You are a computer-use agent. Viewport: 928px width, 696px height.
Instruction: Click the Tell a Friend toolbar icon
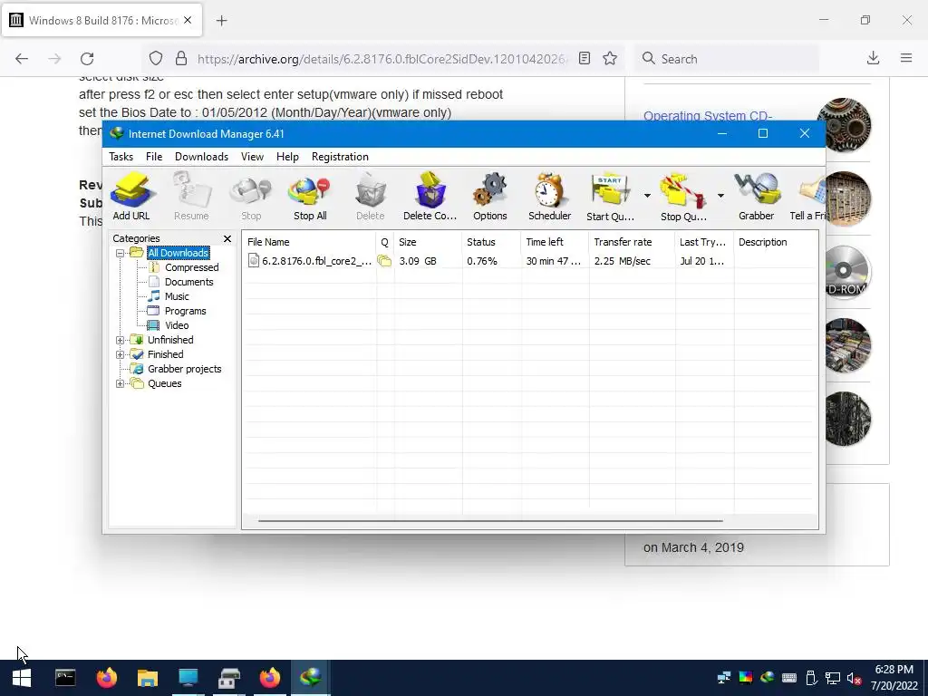pos(807,197)
